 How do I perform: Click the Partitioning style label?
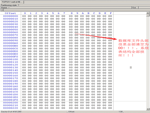[10, 5]
